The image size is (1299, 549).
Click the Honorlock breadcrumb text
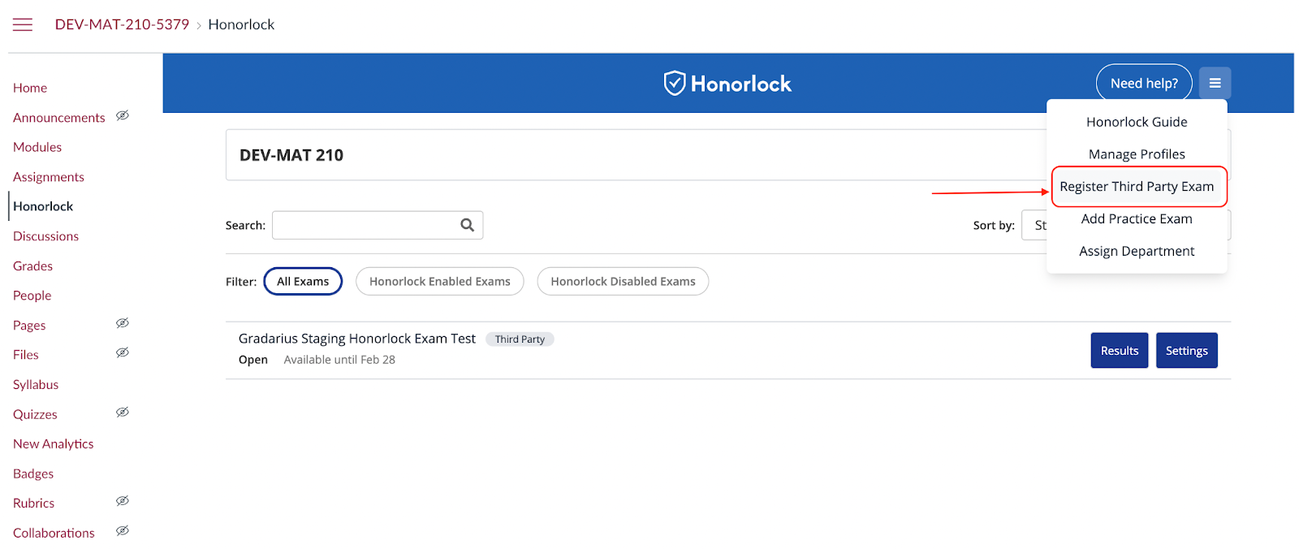(241, 24)
